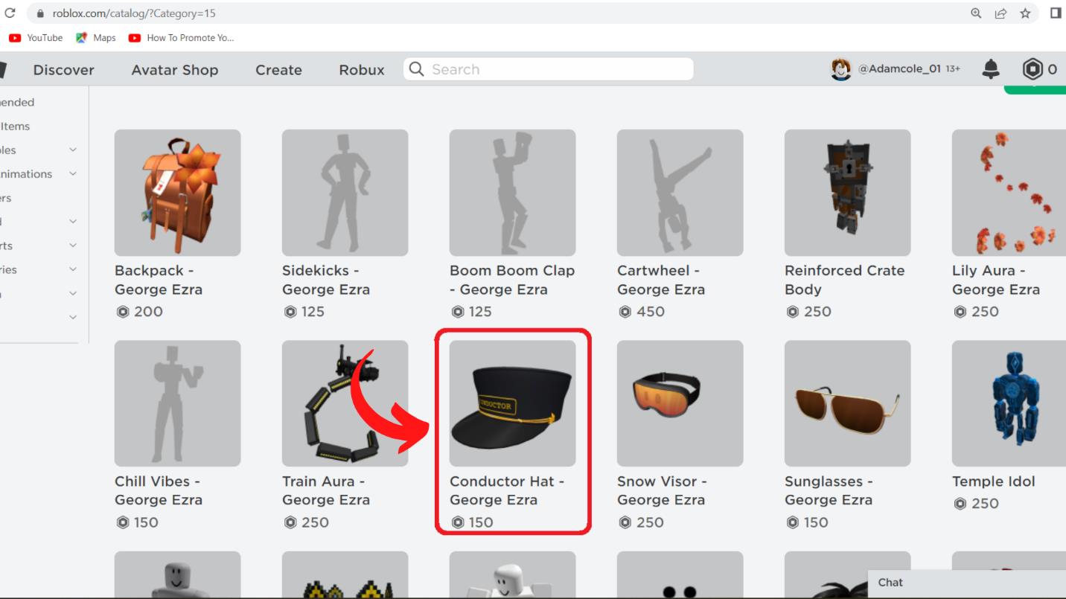
Task: Click the Chill Vibes - George Ezra title
Action: (x=159, y=490)
